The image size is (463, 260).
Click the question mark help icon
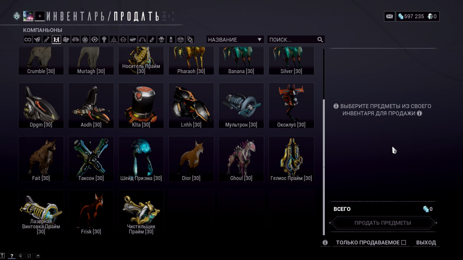[x=12, y=256]
